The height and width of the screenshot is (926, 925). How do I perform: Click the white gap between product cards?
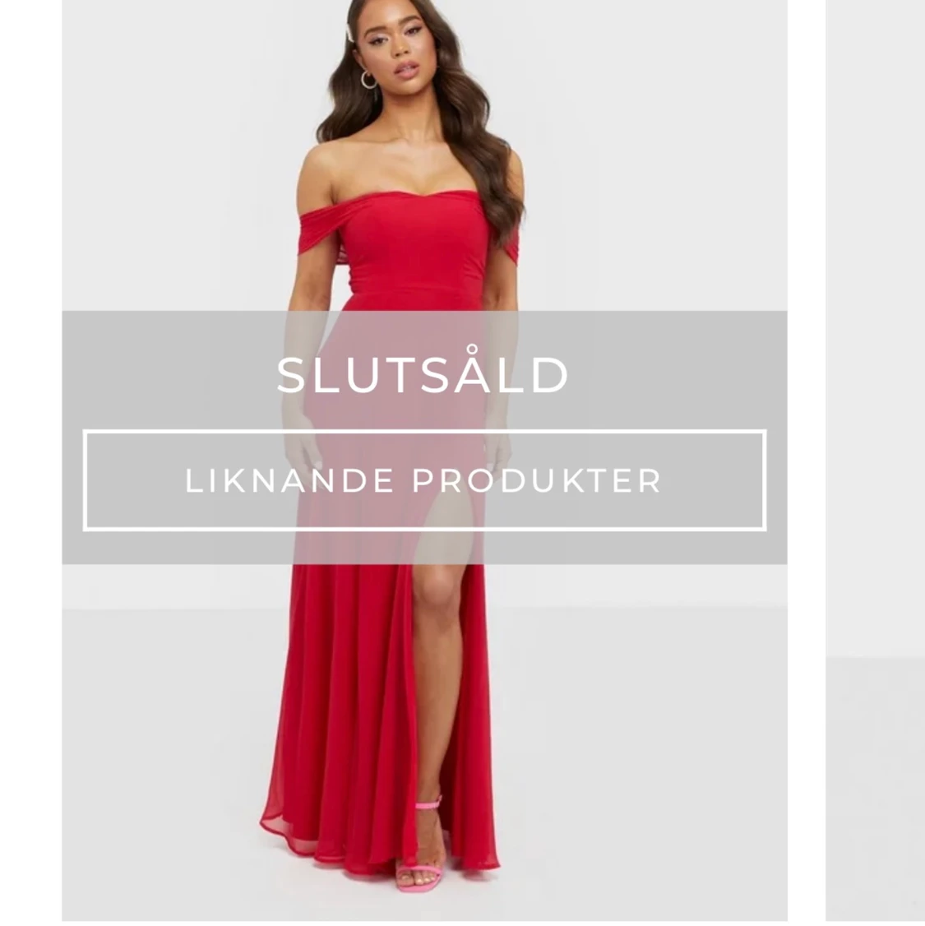pyautogui.click(x=807, y=461)
